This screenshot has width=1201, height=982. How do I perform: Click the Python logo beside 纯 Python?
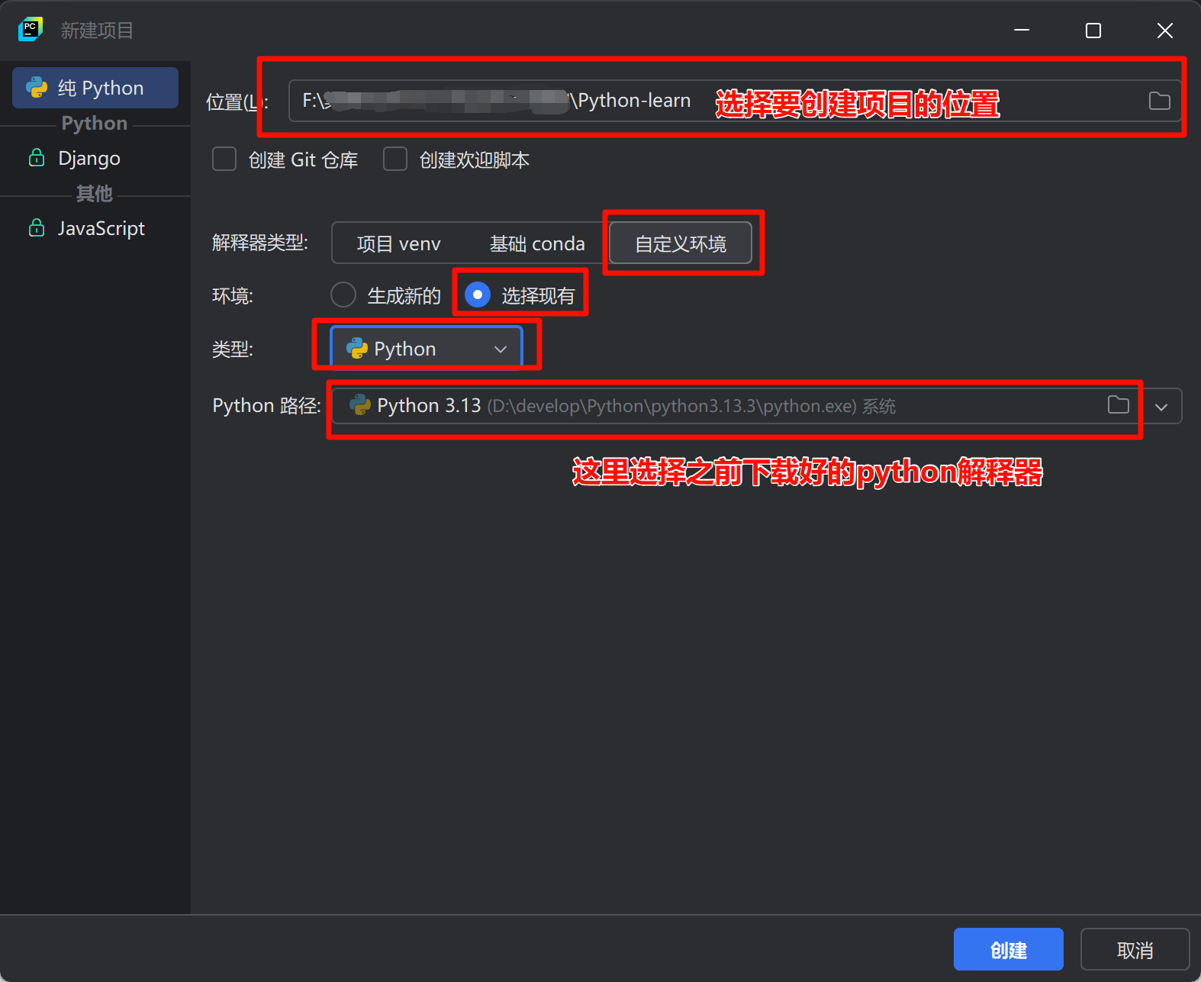pos(37,88)
